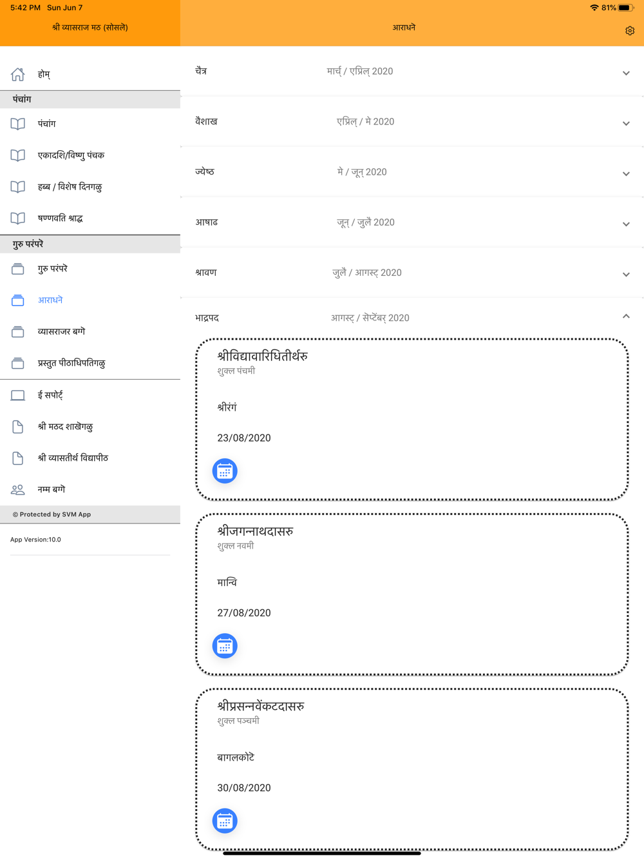Click date 30/08/2020

tap(244, 788)
